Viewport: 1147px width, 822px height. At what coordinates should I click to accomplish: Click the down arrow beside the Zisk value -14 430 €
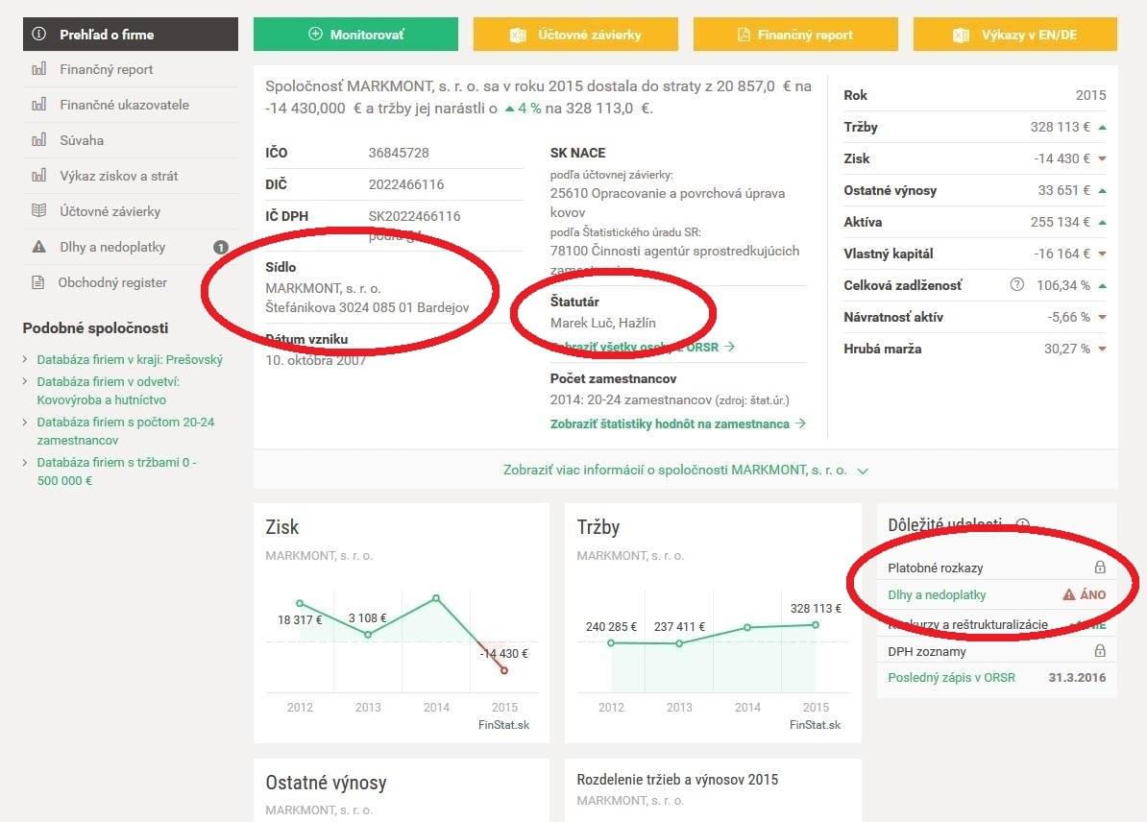1103,158
